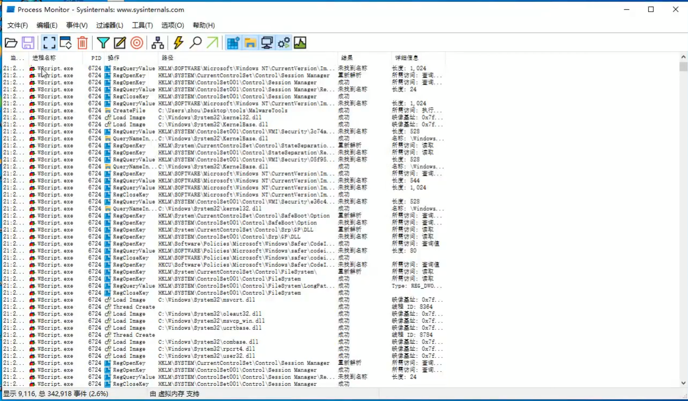Show the Process Tree icon
Screen dimensions: 688x401
coord(157,43)
